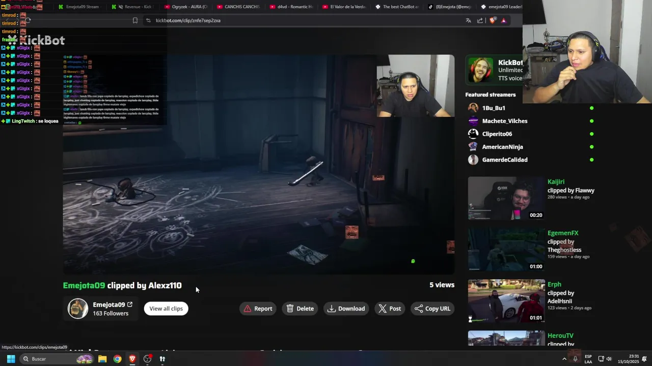Open external link icon beside Emejota09

[x=130, y=304]
